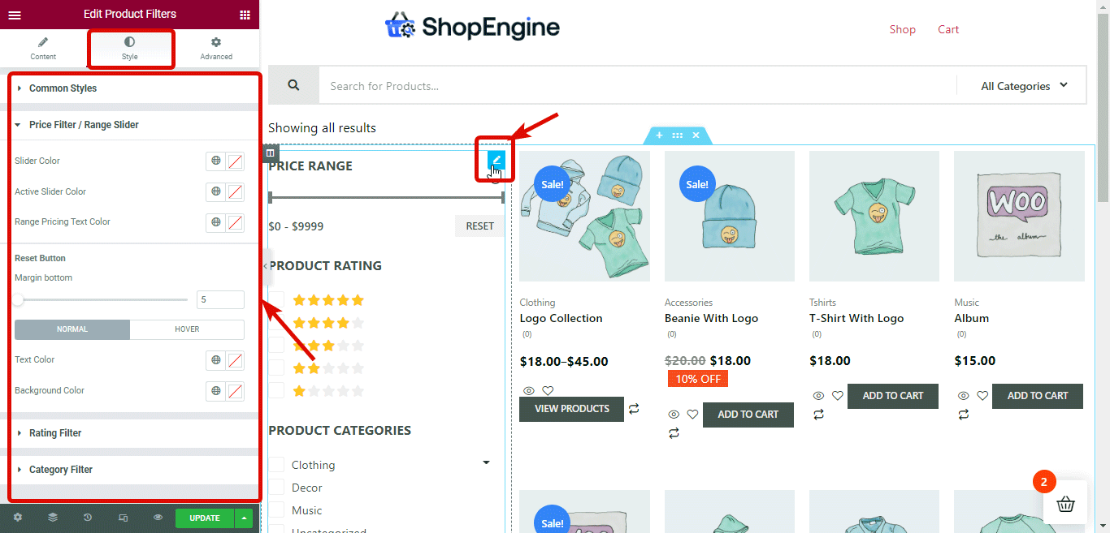This screenshot has height=533, width=1110.
Task: Select the Style tab
Action: point(130,49)
